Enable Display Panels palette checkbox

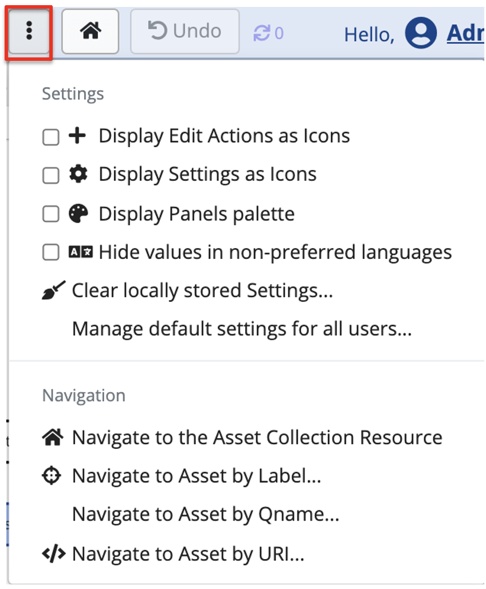click(50, 214)
